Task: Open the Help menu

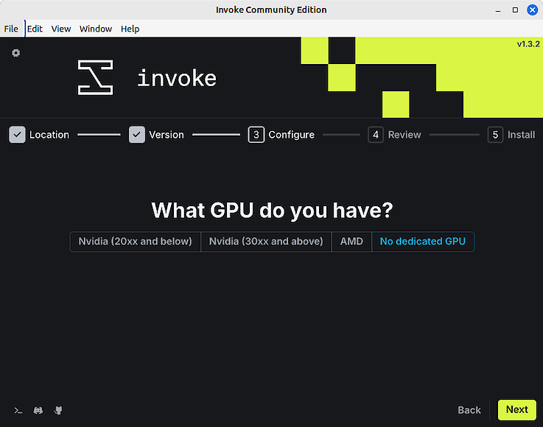Action: (x=130, y=29)
